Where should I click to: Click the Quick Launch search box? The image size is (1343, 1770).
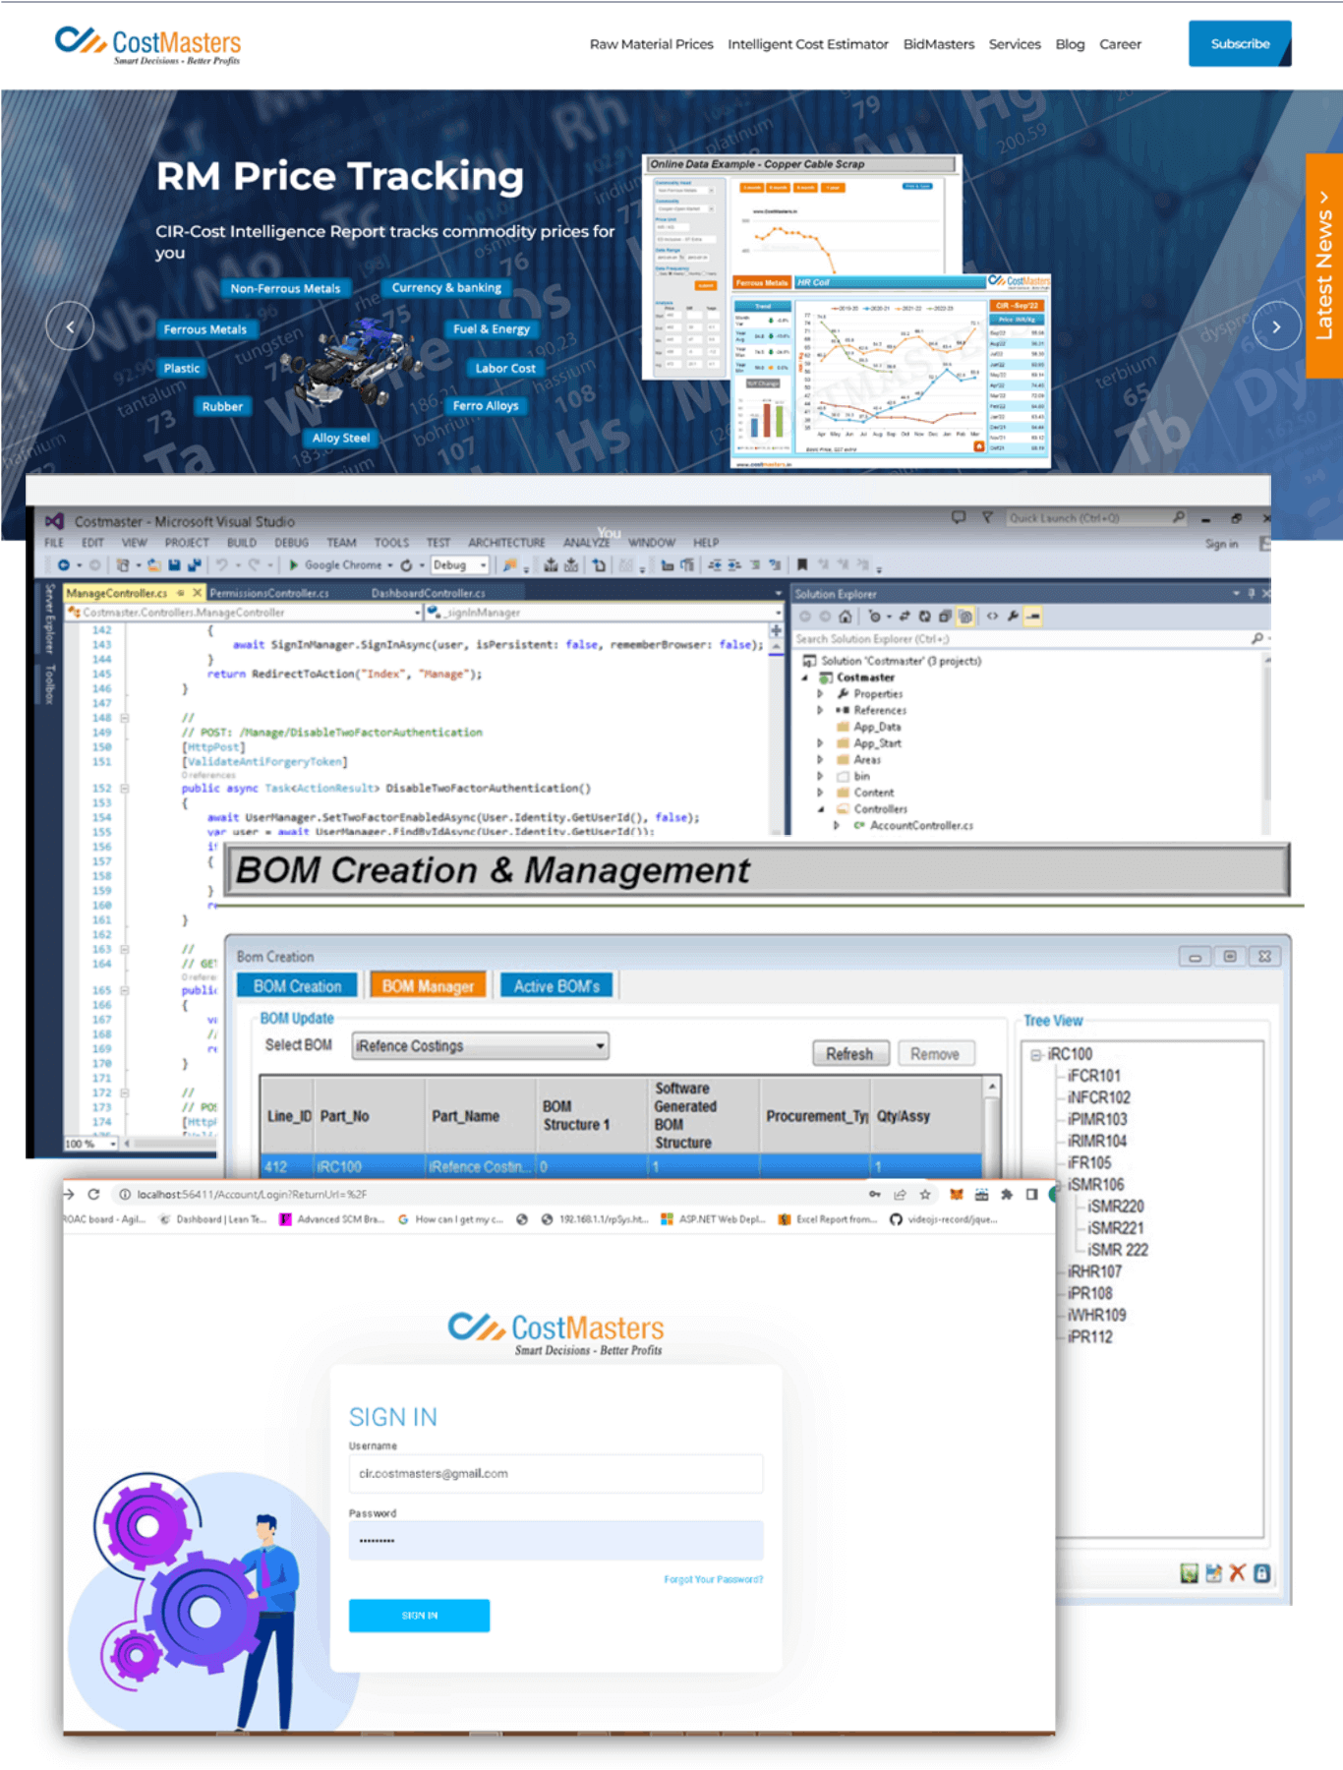pos(1096,518)
